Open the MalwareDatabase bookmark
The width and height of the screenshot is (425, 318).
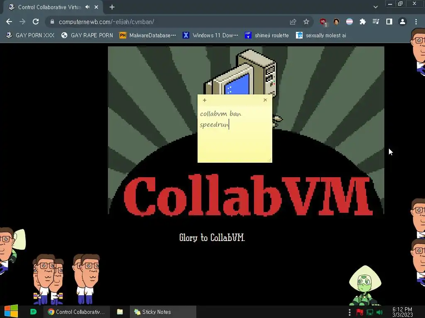(148, 35)
